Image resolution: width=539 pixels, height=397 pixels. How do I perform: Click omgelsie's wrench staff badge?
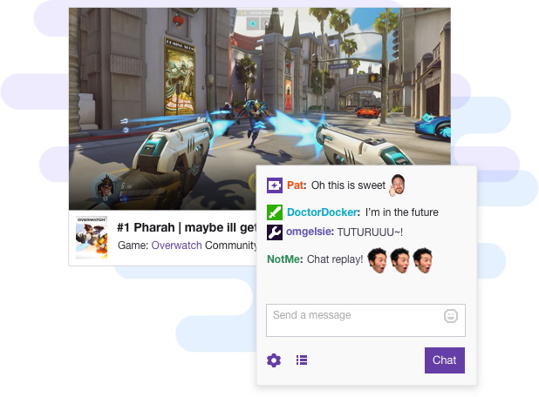point(275,232)
